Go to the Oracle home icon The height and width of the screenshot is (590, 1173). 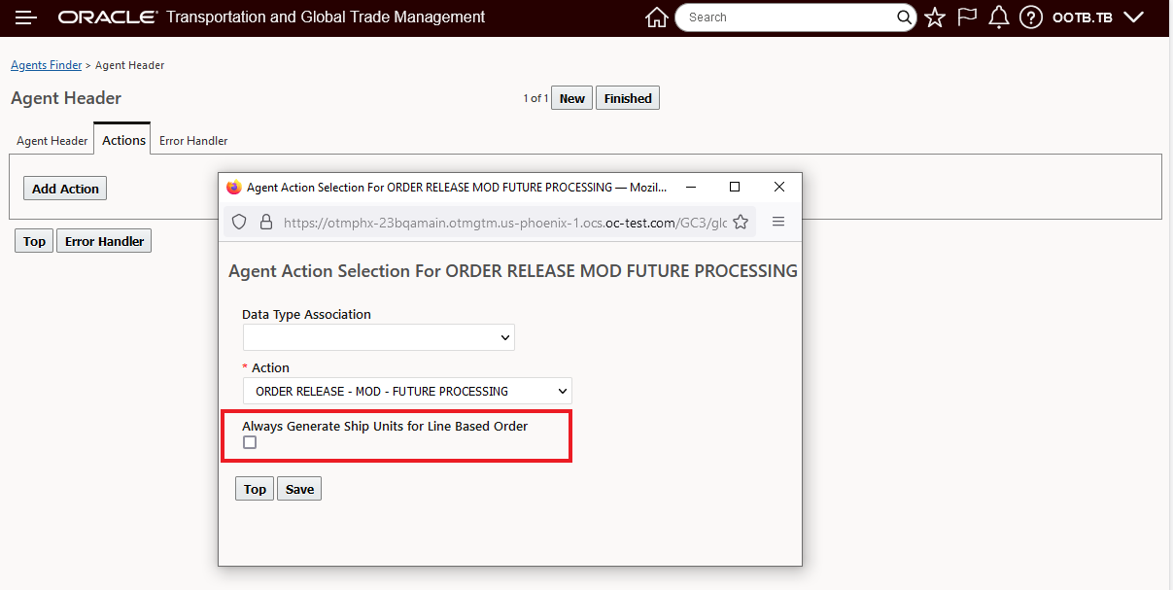657,17
